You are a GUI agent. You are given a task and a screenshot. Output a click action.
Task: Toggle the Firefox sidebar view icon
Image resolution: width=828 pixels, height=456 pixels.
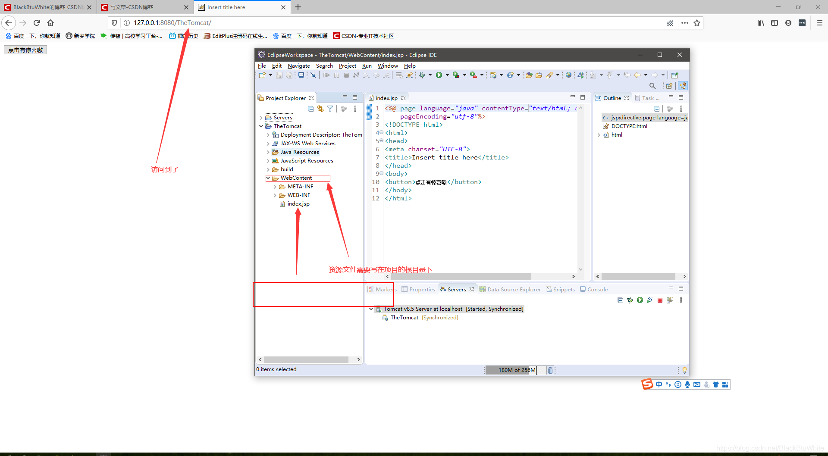775,23
